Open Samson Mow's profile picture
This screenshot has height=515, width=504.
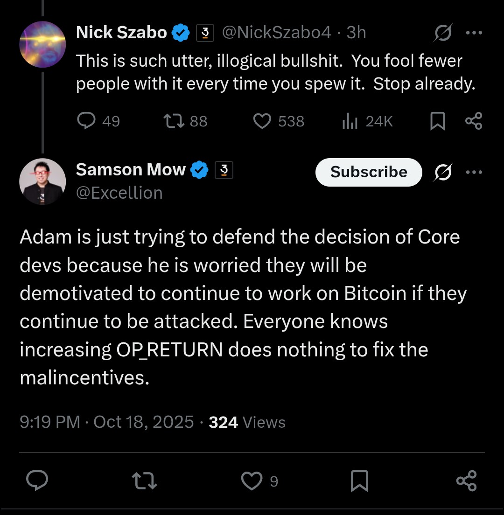[x=42, y=181]
